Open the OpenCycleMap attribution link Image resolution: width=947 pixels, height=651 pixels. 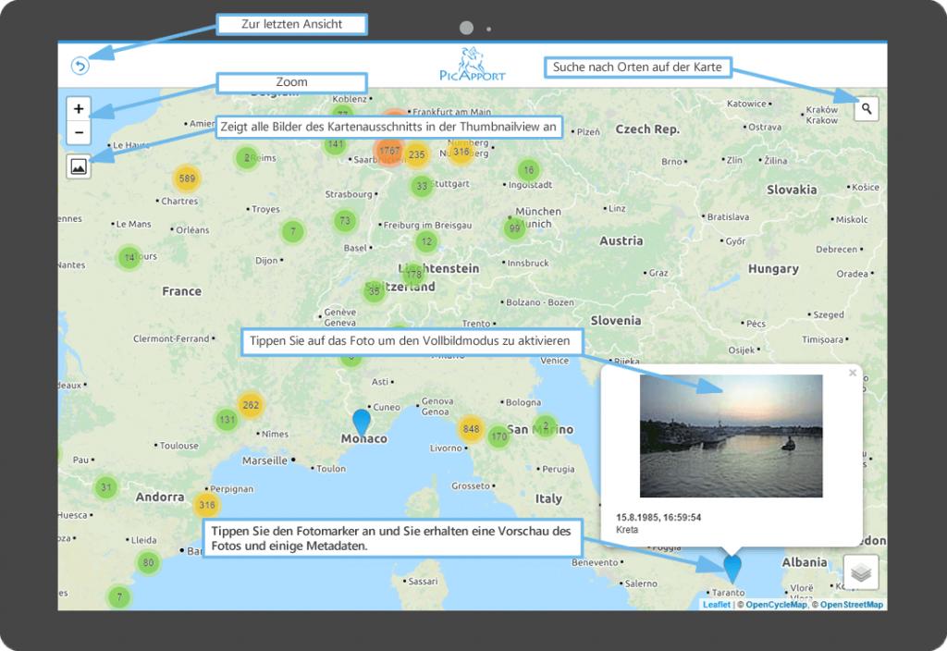point(777,605)
